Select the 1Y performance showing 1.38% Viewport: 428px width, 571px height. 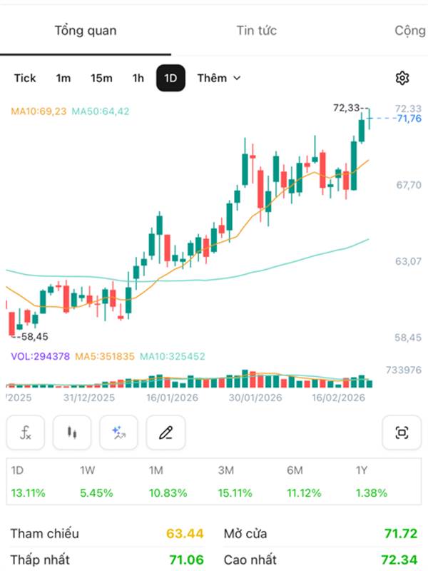coord(371,482)
